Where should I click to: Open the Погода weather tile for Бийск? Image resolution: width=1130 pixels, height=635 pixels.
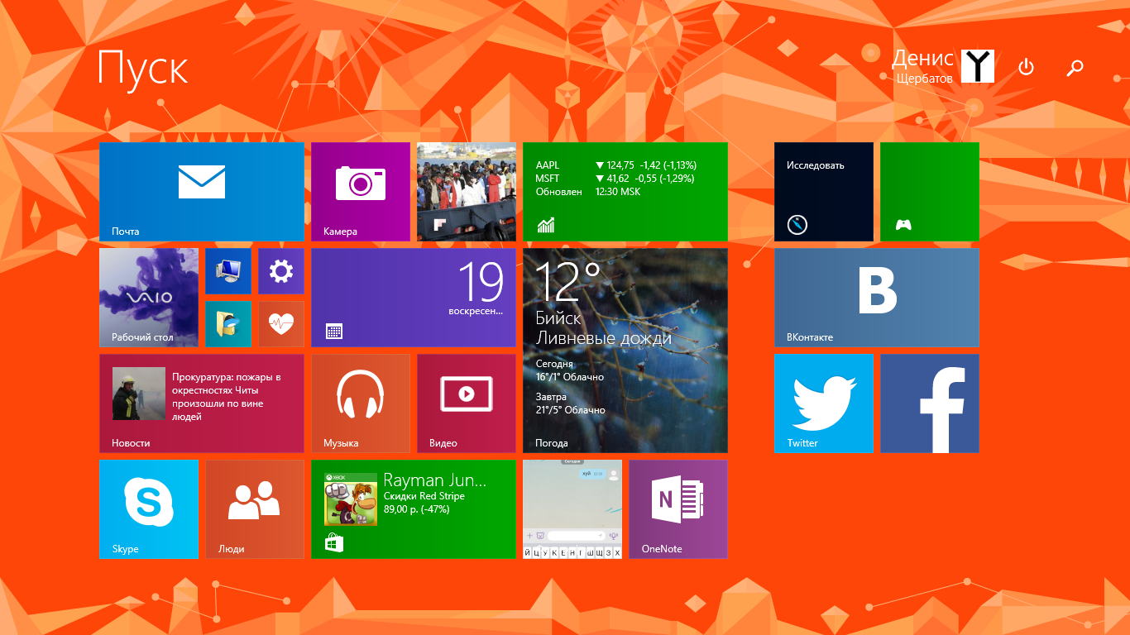tap(625, 351)
